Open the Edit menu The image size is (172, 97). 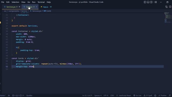click(8, 2)
